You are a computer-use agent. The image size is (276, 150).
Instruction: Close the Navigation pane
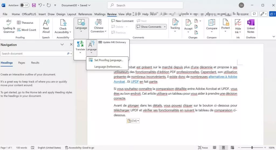[71, 45]
